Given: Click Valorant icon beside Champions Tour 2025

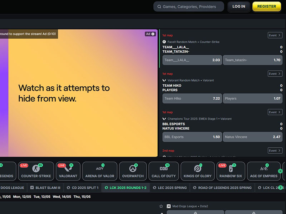Looking at the screenshot, I should tap(164, 119).
